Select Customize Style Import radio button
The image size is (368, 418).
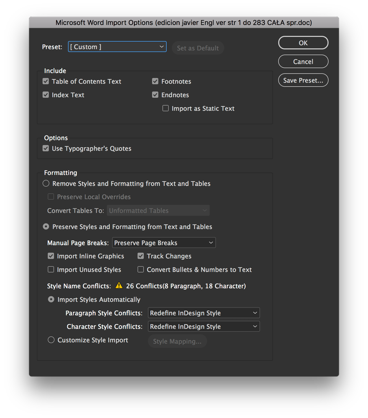tap(51, 340)
